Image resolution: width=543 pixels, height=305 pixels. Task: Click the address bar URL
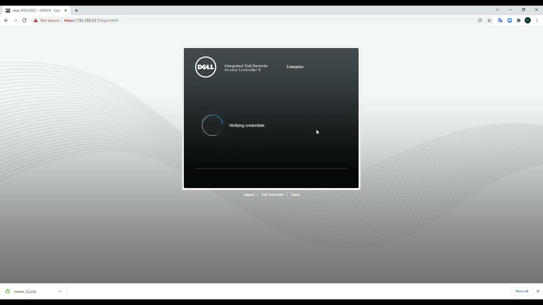coord(91,20)
